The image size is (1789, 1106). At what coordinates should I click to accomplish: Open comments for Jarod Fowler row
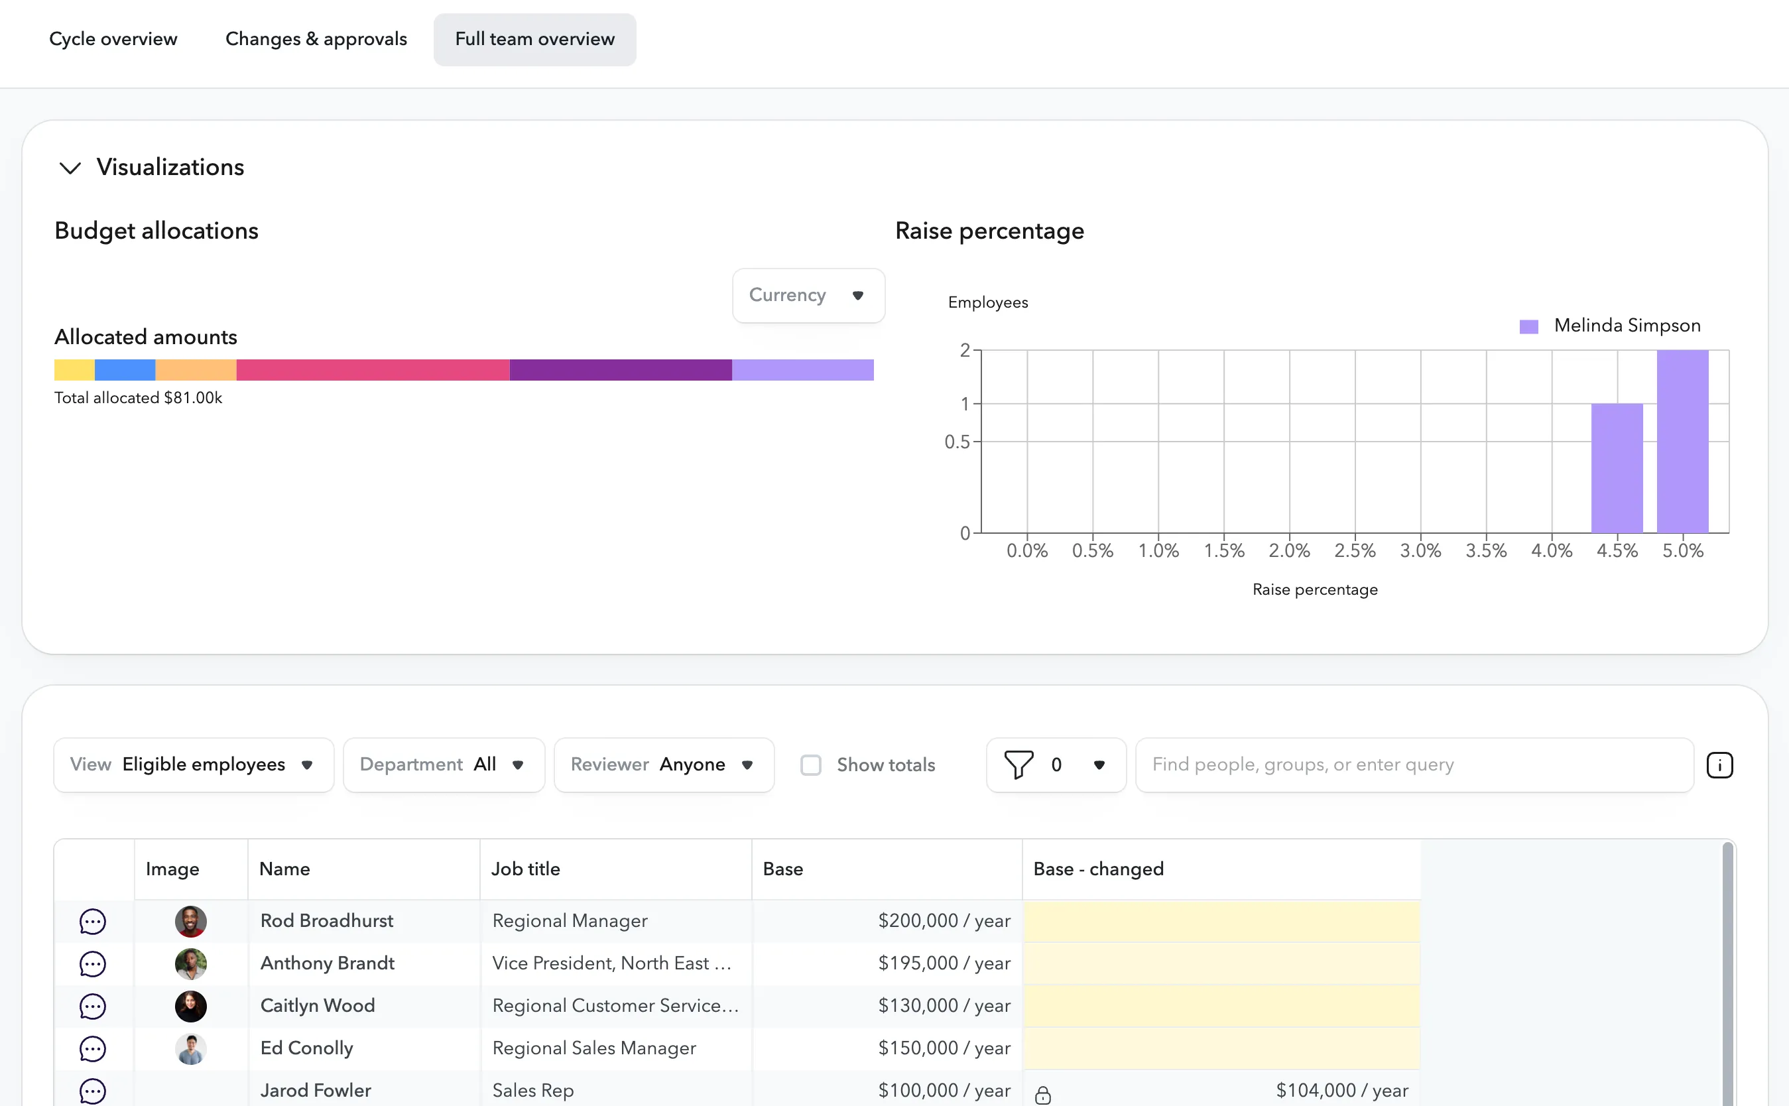pyautogui.click(x=93, y=1091)
